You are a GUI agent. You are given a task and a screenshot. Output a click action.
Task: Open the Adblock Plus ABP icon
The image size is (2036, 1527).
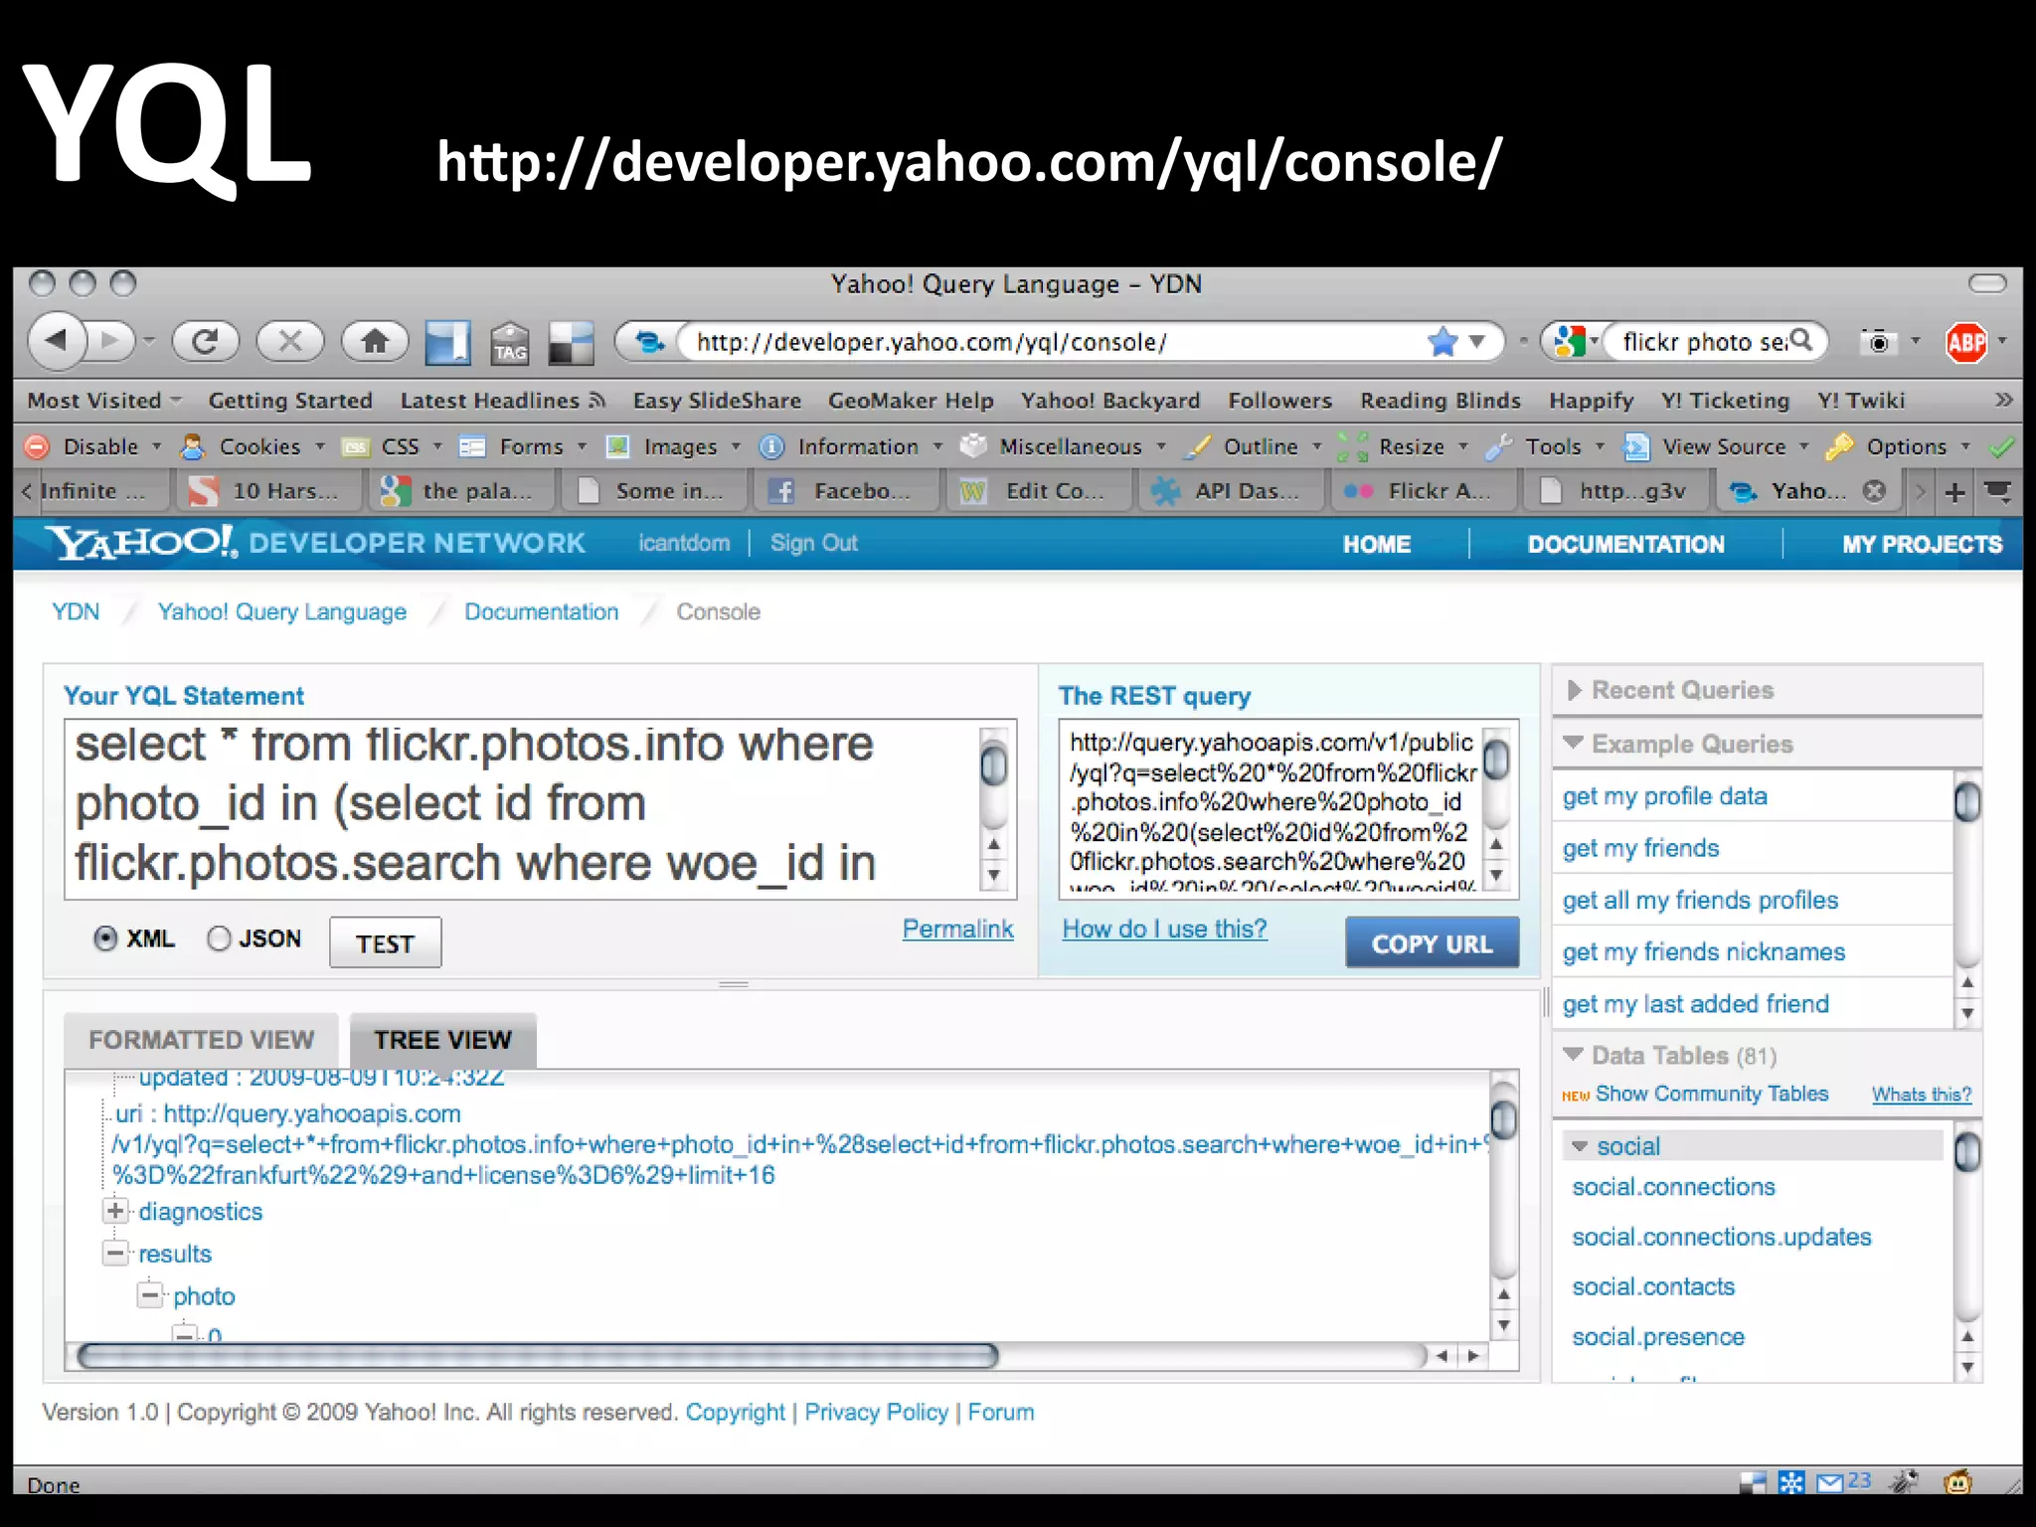pyautogui.click(x=1966, y=343)
